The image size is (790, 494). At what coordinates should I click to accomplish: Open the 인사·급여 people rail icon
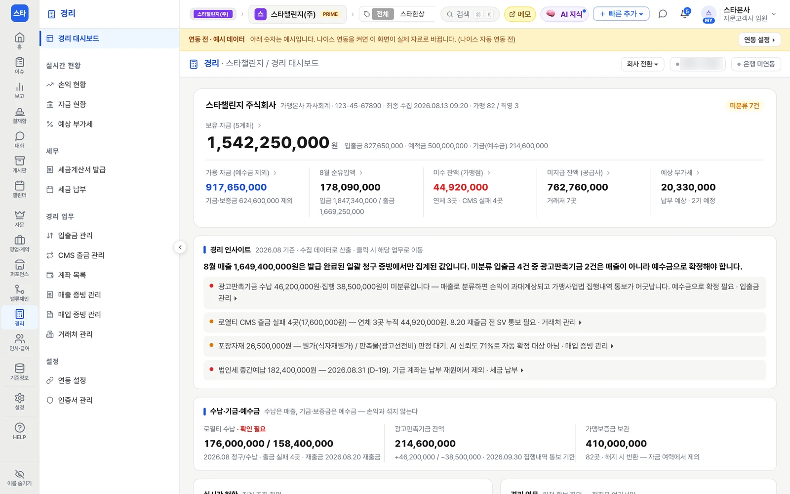click(19, 342)
